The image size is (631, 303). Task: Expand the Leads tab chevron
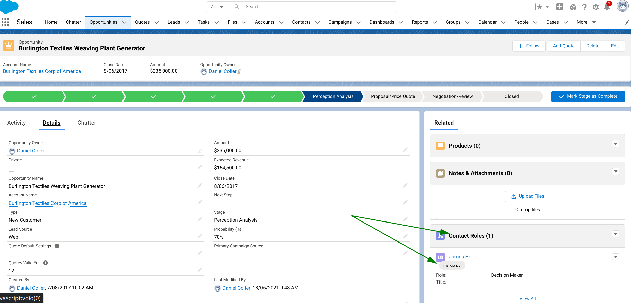(187, 22)
